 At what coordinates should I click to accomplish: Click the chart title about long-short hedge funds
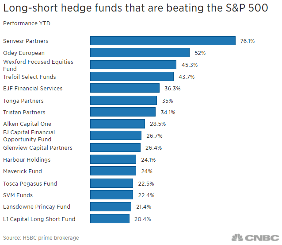(135, 8)
